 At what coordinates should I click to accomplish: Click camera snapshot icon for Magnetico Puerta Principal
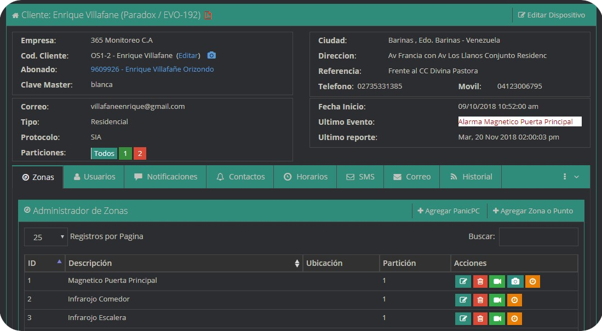coord(515,281)
